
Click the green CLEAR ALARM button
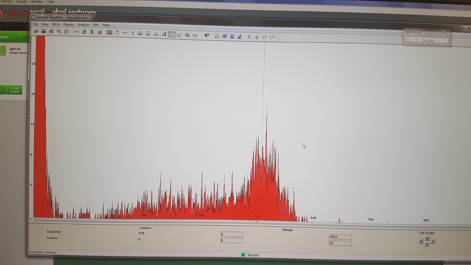click(14, 90)
